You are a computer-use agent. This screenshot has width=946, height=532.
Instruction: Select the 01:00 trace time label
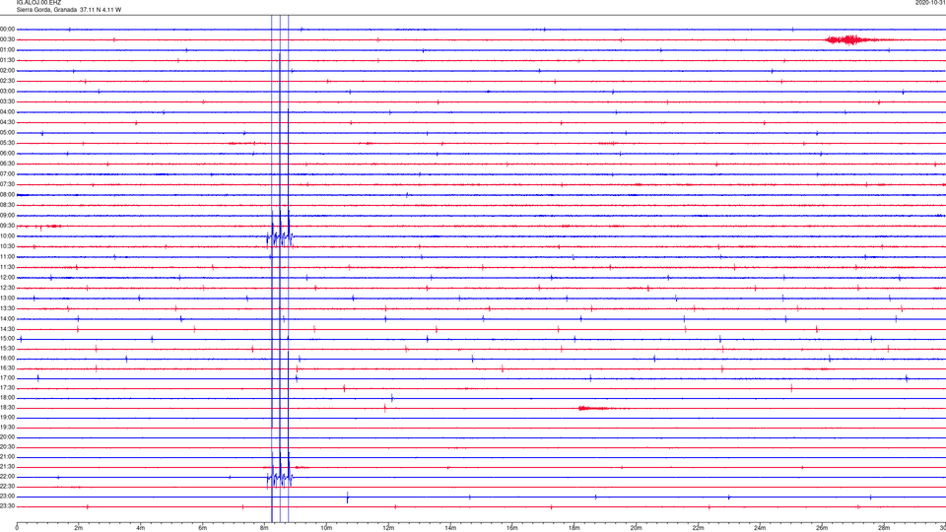pyautogui.click(x=7, y=49)
